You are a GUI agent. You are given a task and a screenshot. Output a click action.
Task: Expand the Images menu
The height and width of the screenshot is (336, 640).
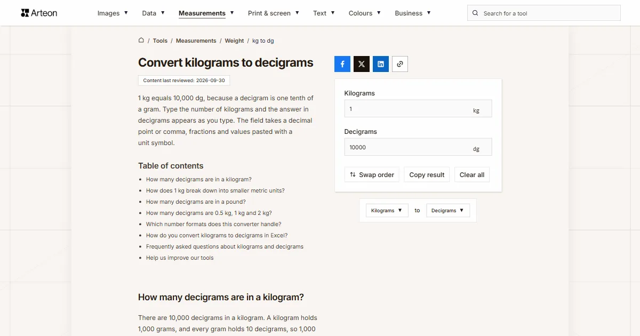[x=113, y=13]
